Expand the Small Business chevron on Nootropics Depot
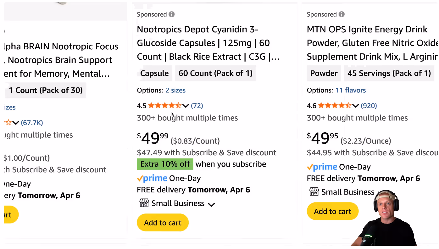The height and width of the screenshot is (249, 439). coord(211,205)
